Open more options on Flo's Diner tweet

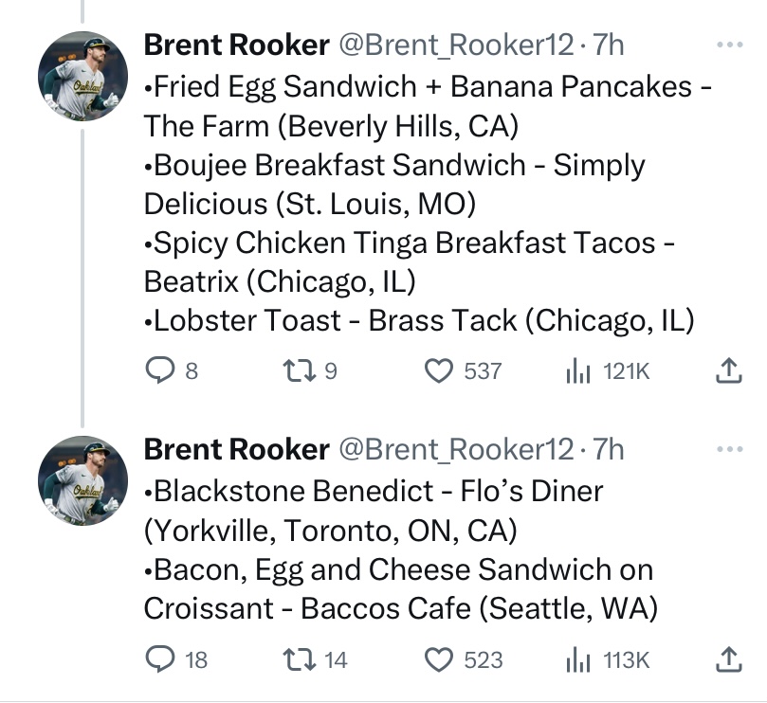[729, 449]
